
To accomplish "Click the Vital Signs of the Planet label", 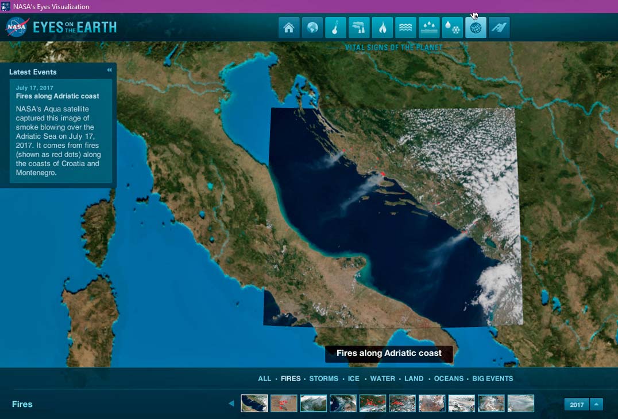I will (x=394, y=47).
